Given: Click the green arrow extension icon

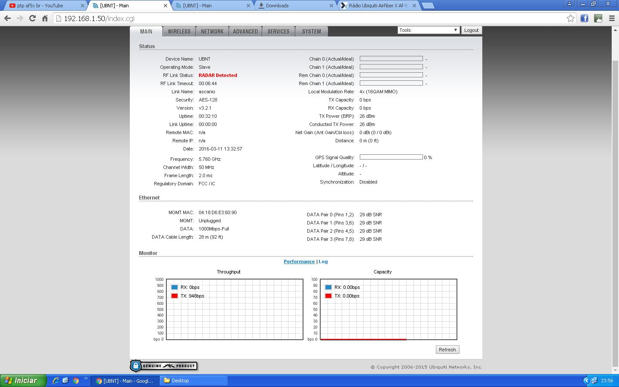Looking at the screenshot, I should (x=598, y=18).
